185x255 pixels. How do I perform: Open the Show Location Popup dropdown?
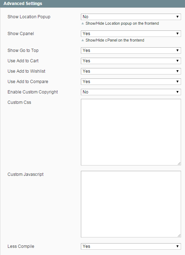pos(131,17)
